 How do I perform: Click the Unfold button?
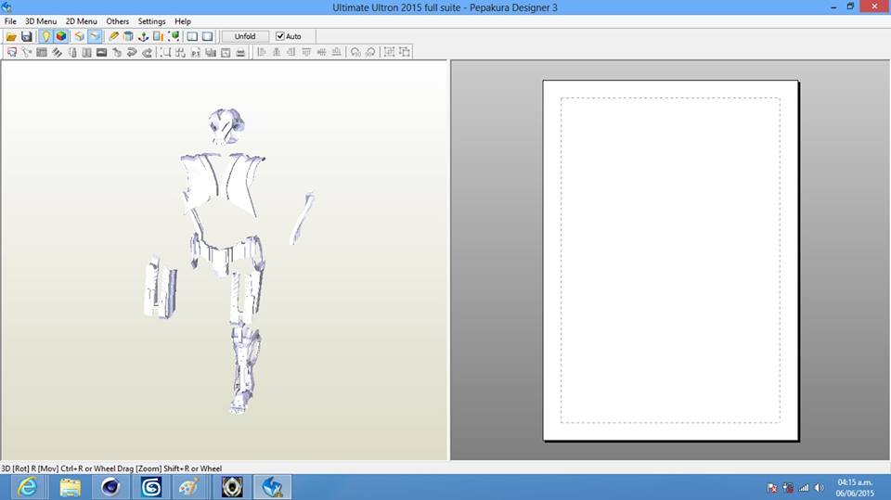point(245,36)
